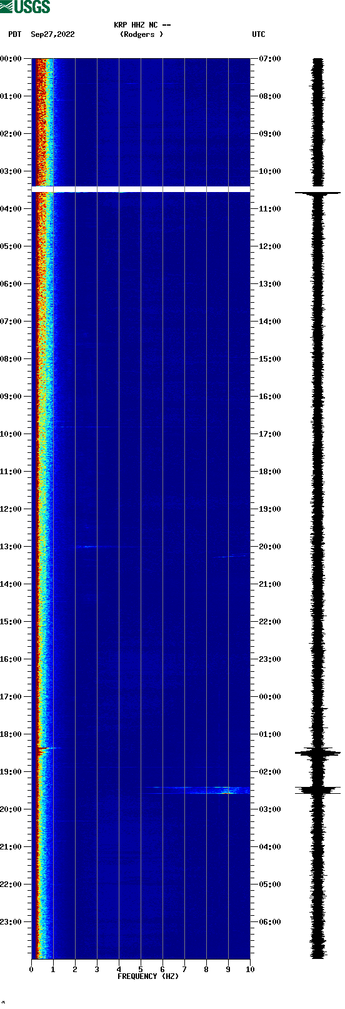This screenshot has height=1009, width=345.
Task: Click the 10:00 UTC time label
Action: [x=270, y=171]
